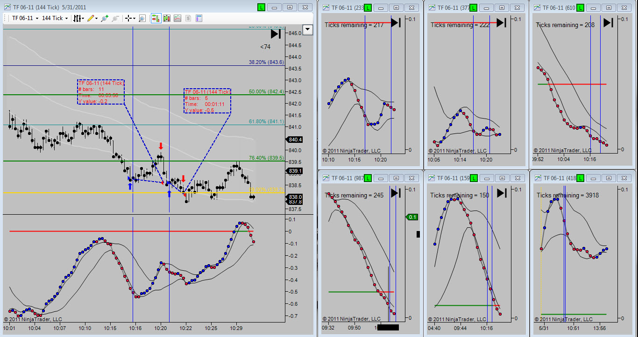
Task: Toggle the green L link on the 987 window
Action: point(368,178)
